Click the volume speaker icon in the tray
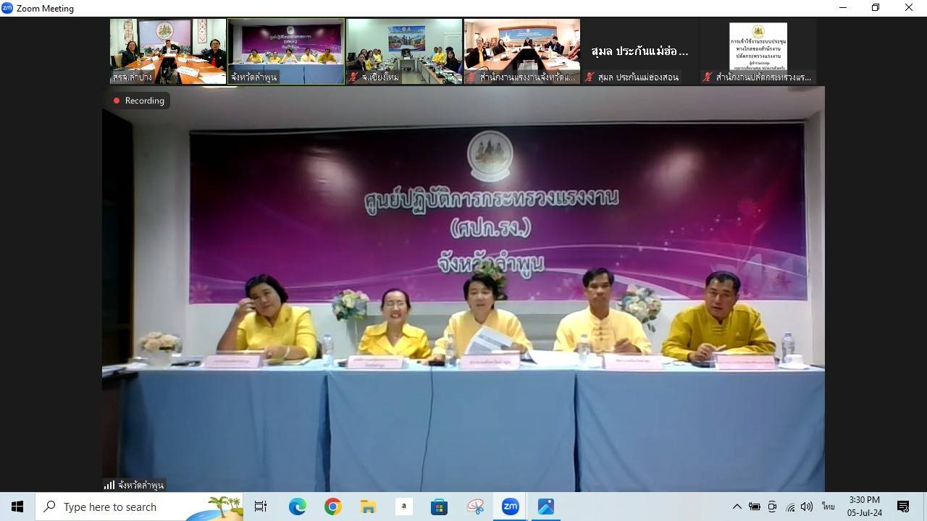927x521 pixels. coord(807,507)
